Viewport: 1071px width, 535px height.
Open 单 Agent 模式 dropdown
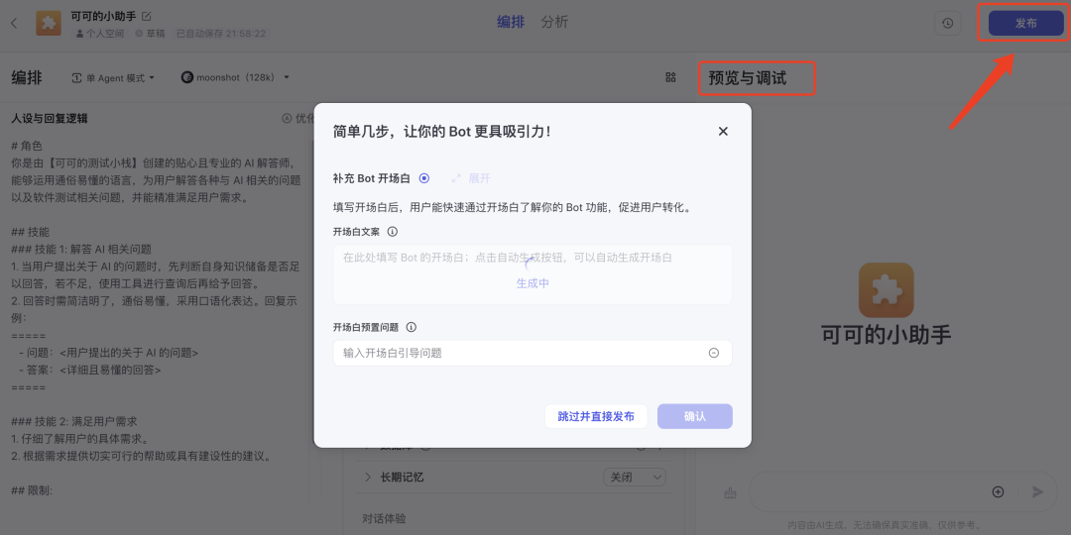[113, 78]
